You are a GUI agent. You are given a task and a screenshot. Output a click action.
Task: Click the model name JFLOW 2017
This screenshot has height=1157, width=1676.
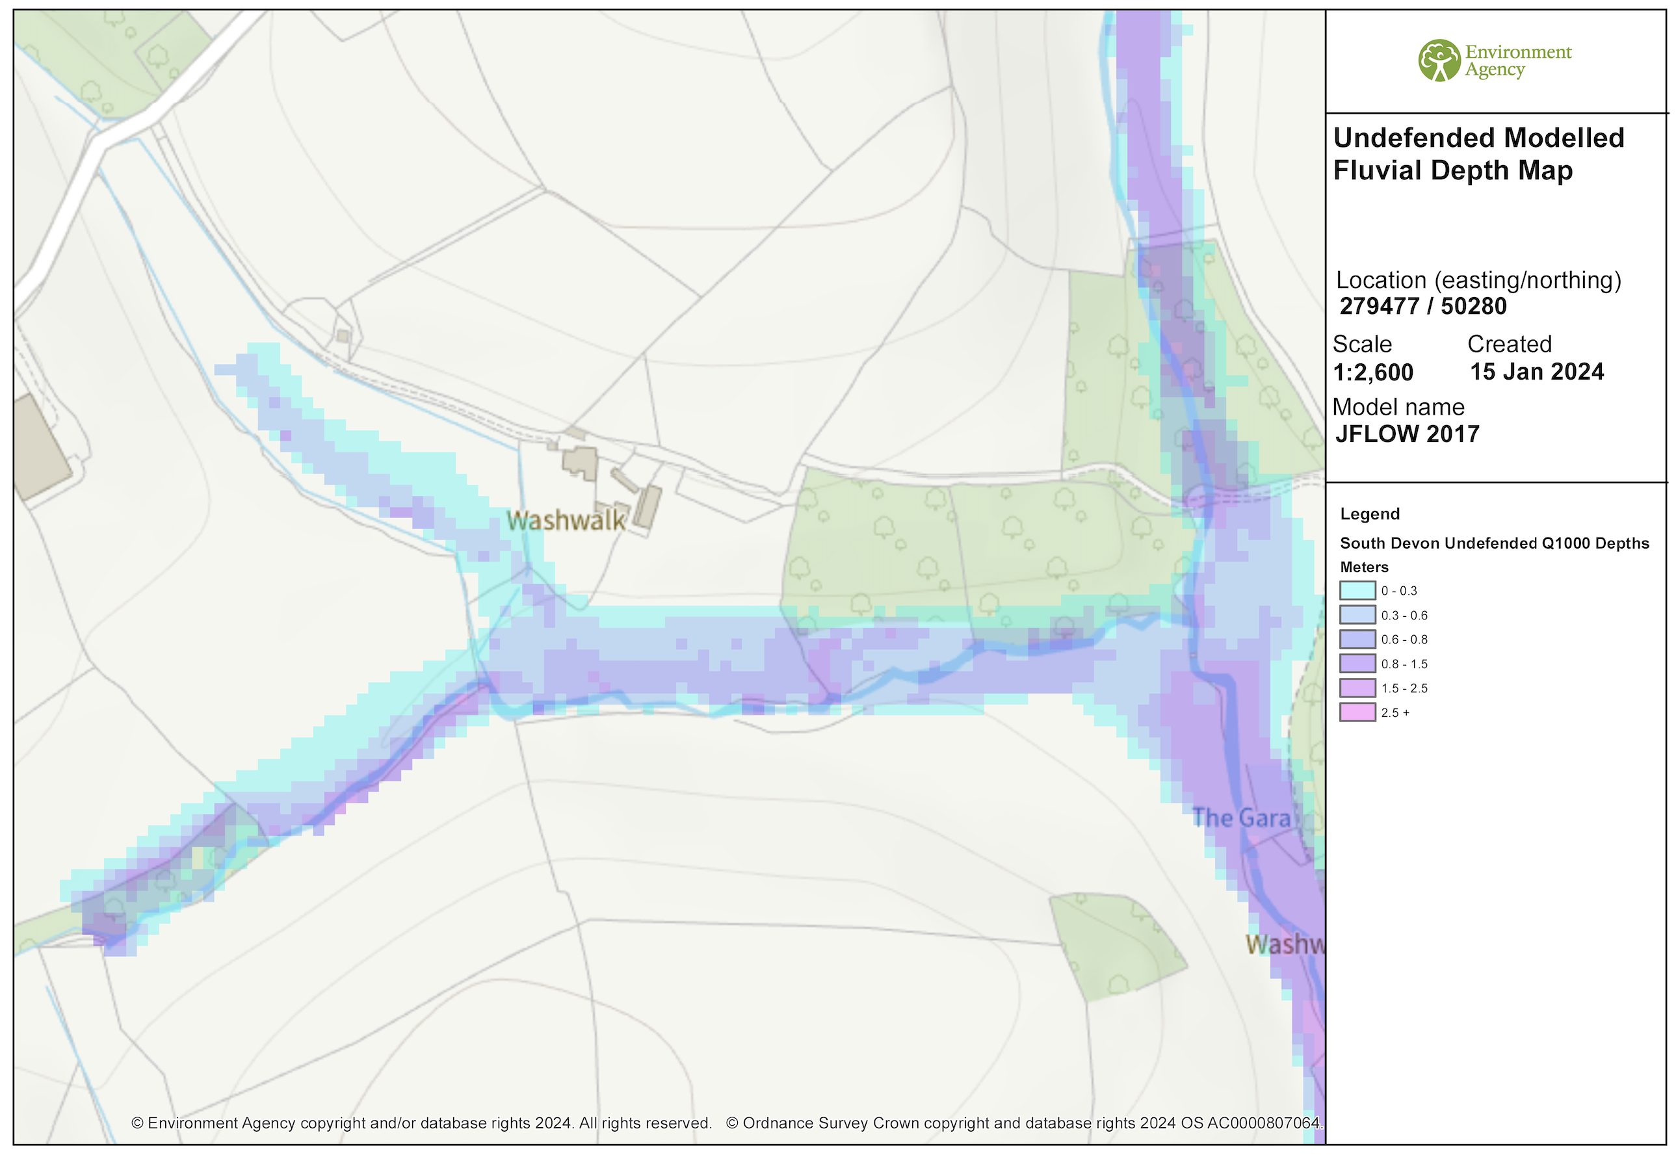[x=1406, y=434]
